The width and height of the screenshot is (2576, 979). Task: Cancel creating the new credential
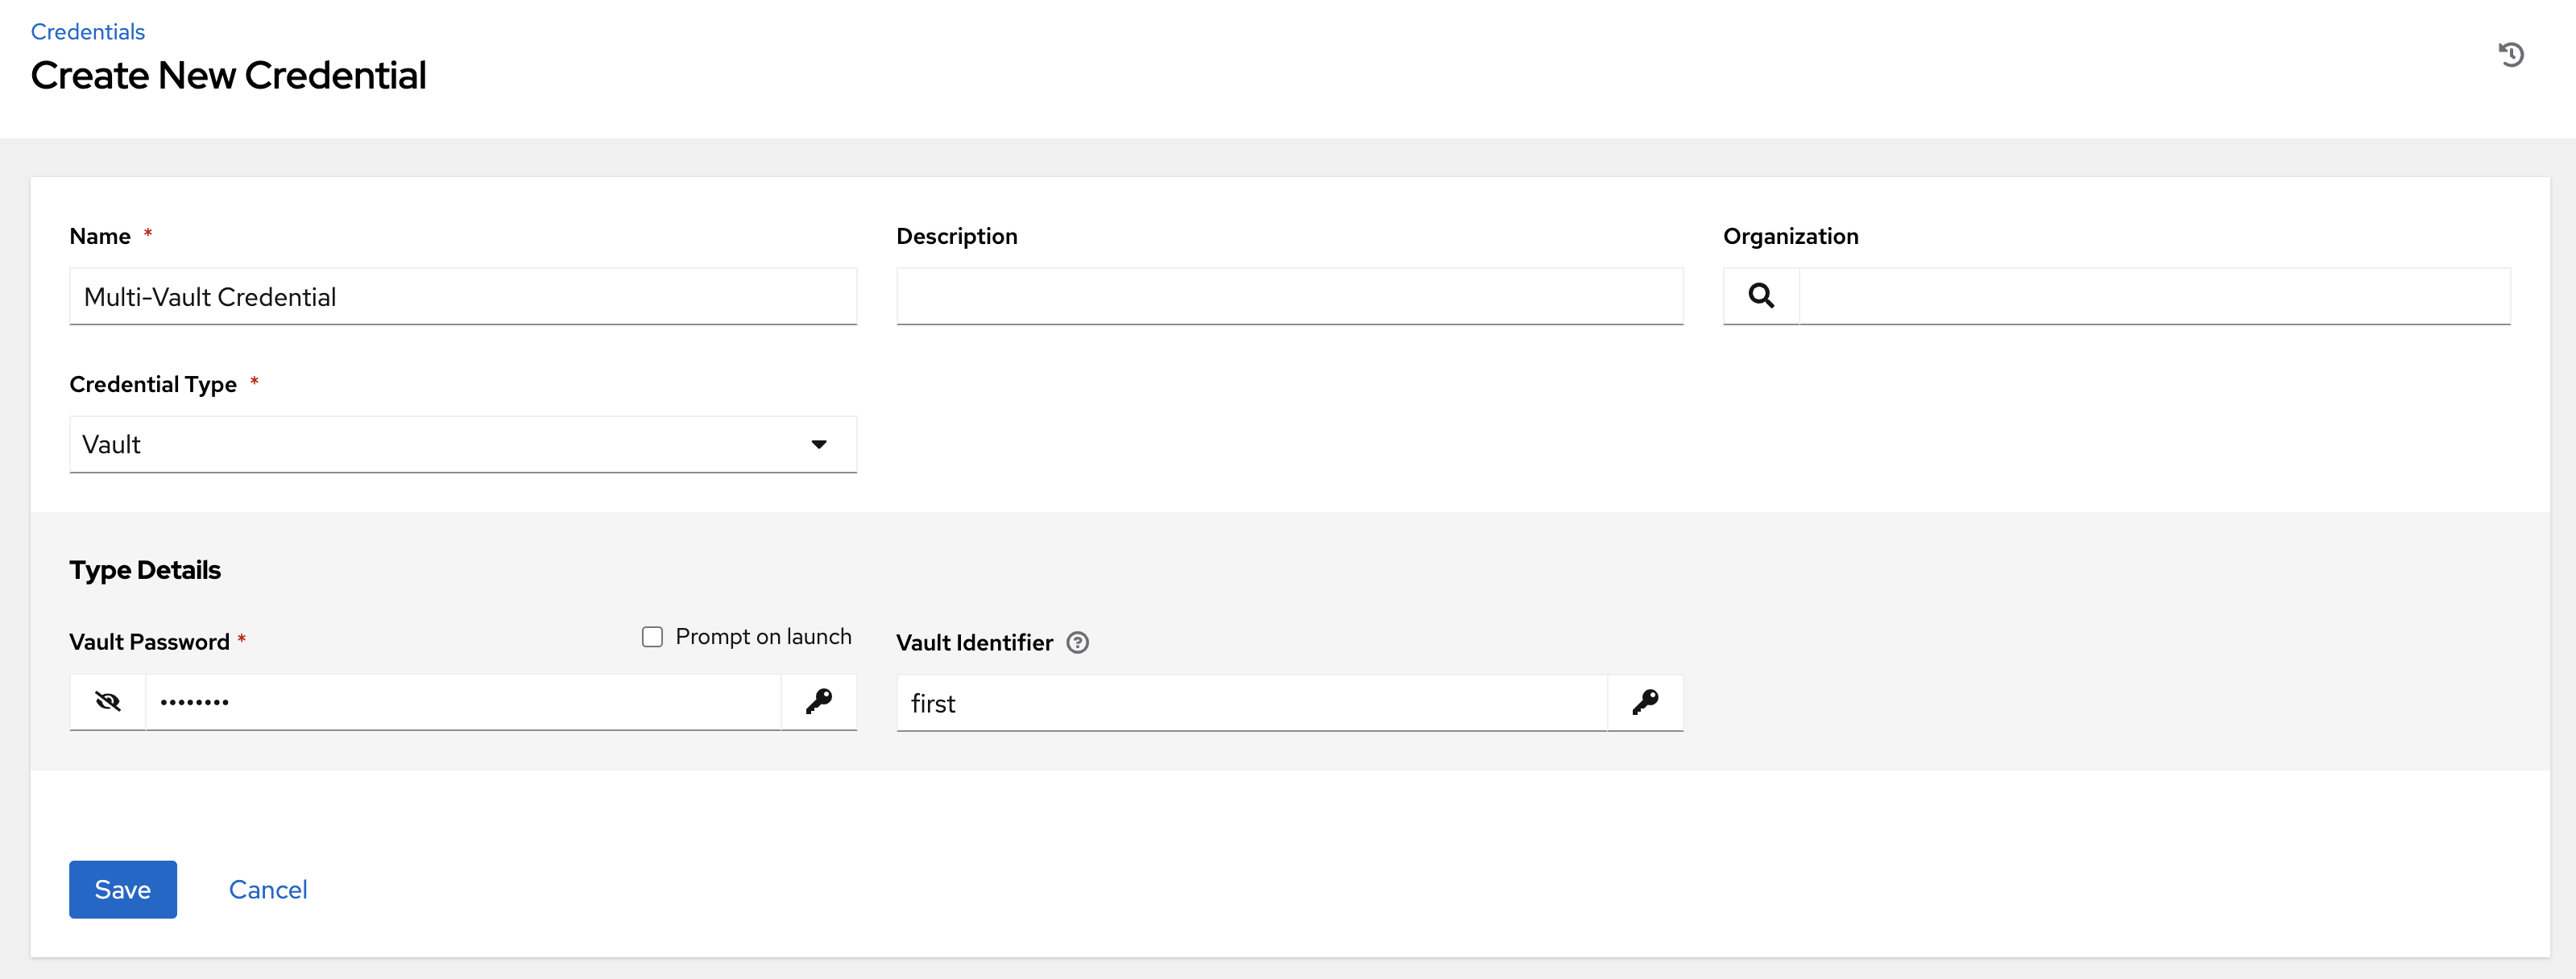[x=267, y=889]
